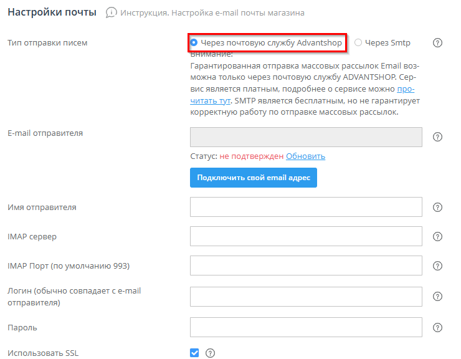Select the Advantshop mail service radio button
Screen dimensions: 461x359
pos(194,43)
